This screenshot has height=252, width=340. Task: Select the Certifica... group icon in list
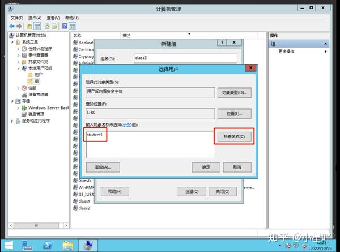click(75, 49)
